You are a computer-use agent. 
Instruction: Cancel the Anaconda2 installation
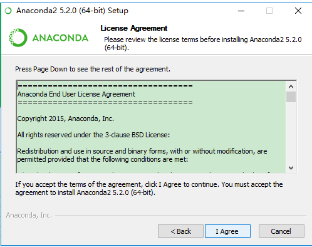(x=281, y=231)
